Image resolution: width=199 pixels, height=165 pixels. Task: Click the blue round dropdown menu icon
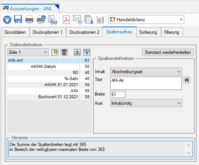click(x=7, y=20)
